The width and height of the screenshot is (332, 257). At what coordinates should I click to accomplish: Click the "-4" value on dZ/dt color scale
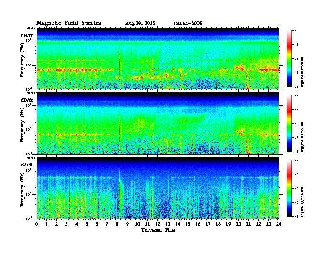[x=297, y=188]
